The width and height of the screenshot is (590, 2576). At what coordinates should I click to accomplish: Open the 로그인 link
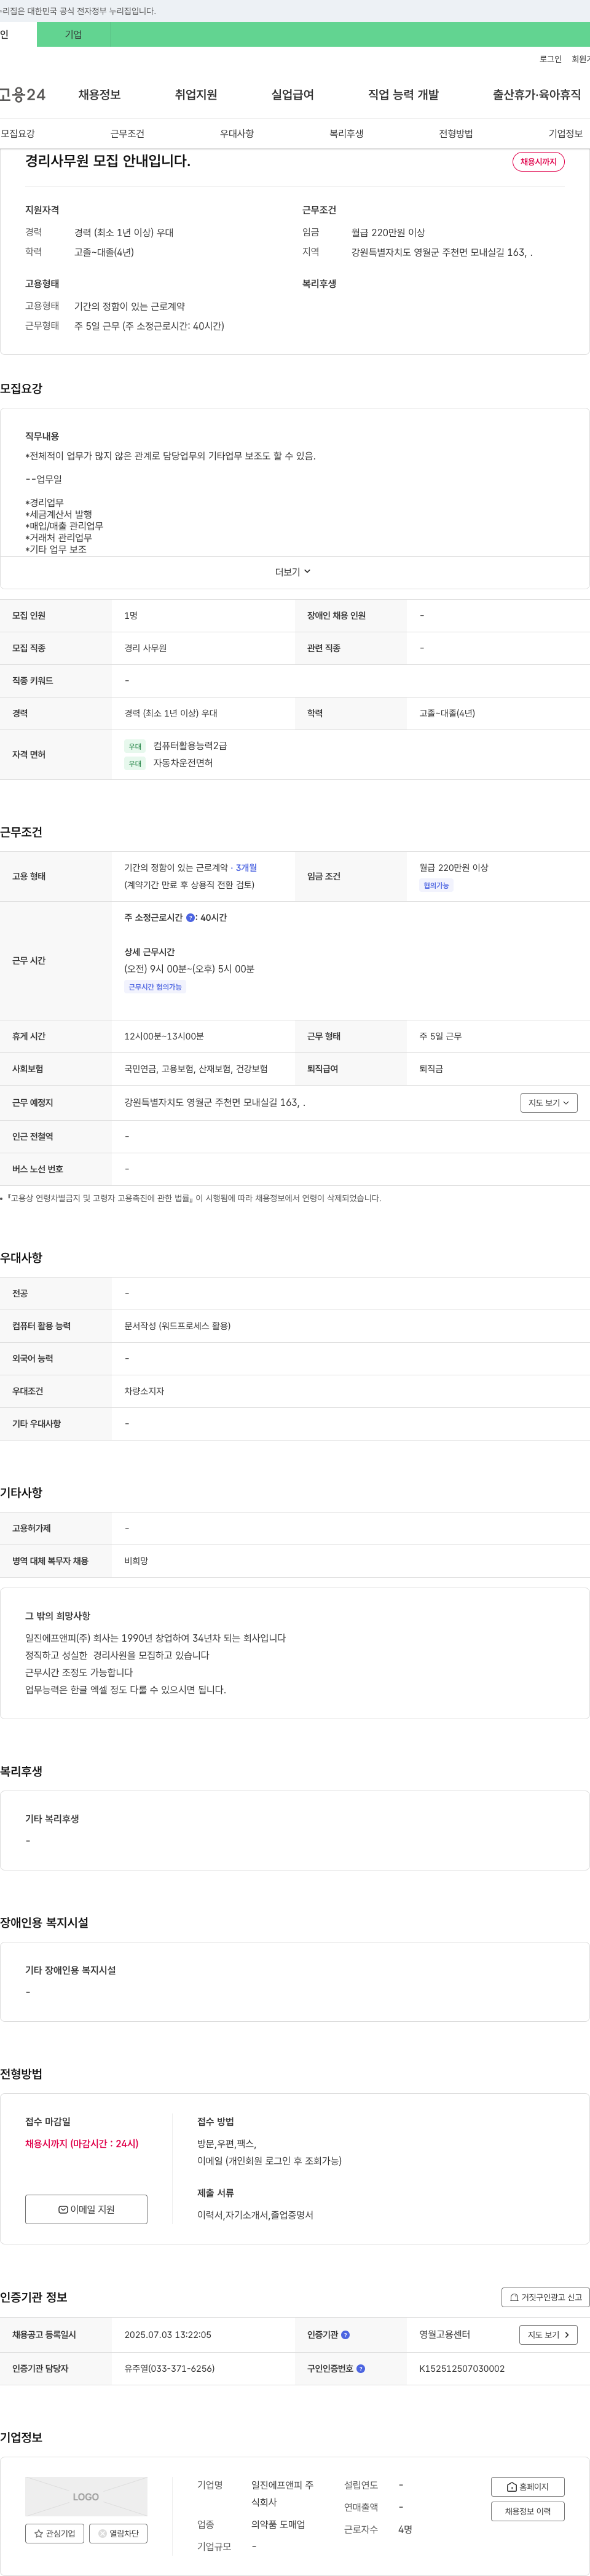[550, 59]
